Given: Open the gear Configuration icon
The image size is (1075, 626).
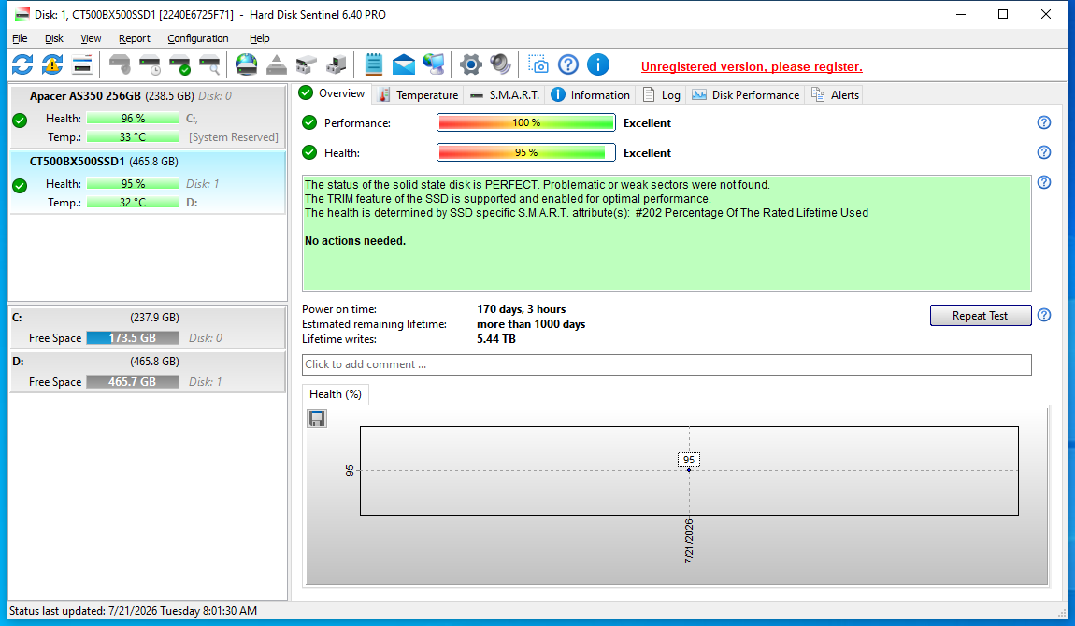Looking at the screenshot, I should (x=470, y=65).
